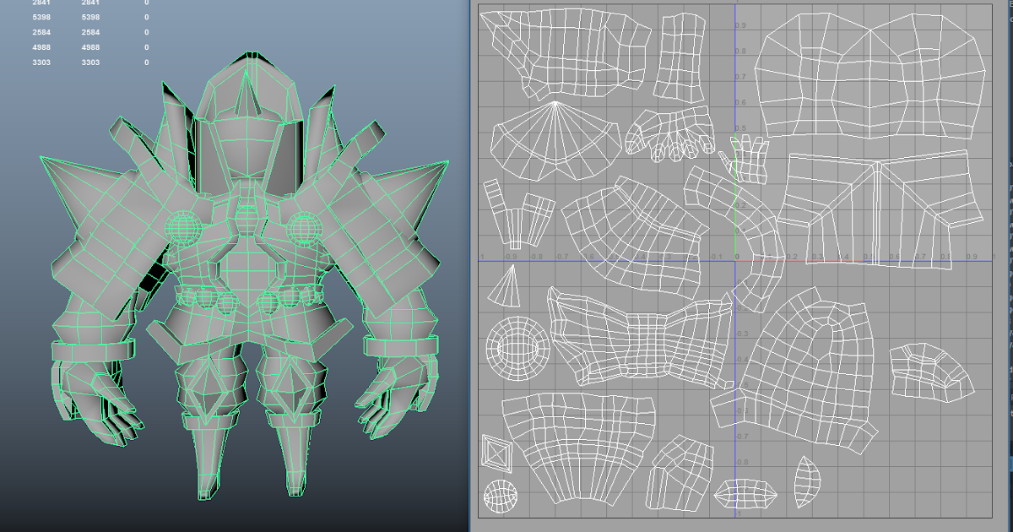This screenshot has width=1013, height=532.
Task: Select the concentric circular UV shell
Action: point(515,348)
